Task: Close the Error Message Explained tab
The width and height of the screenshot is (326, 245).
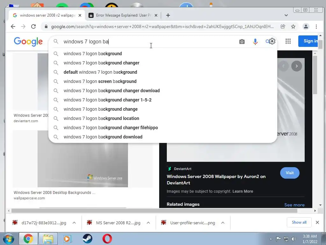Action: (156, 15)
